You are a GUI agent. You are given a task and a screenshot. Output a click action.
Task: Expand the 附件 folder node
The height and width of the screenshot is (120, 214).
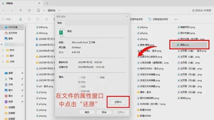tap(3, 50)
